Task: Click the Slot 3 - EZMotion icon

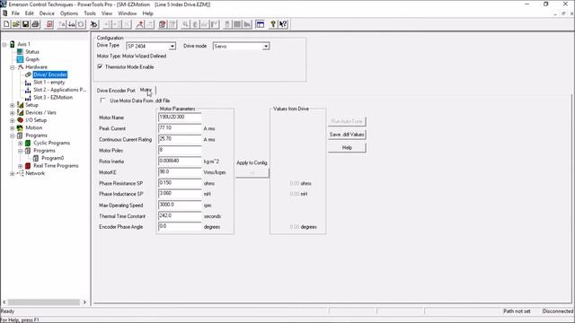Action: [28, 98]
